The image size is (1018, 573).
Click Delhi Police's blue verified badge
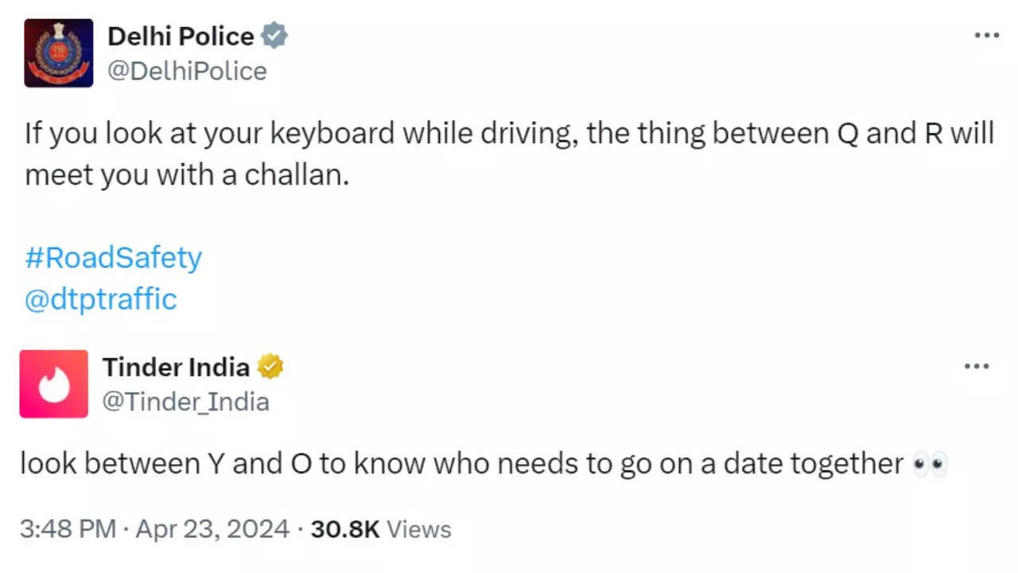tap(275, 35)
